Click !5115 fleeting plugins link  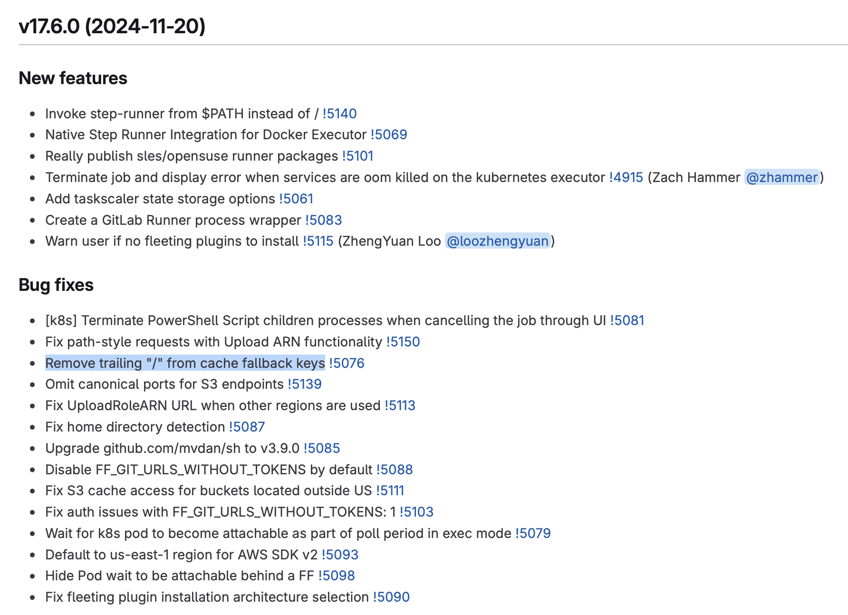[x=318, y=241]
